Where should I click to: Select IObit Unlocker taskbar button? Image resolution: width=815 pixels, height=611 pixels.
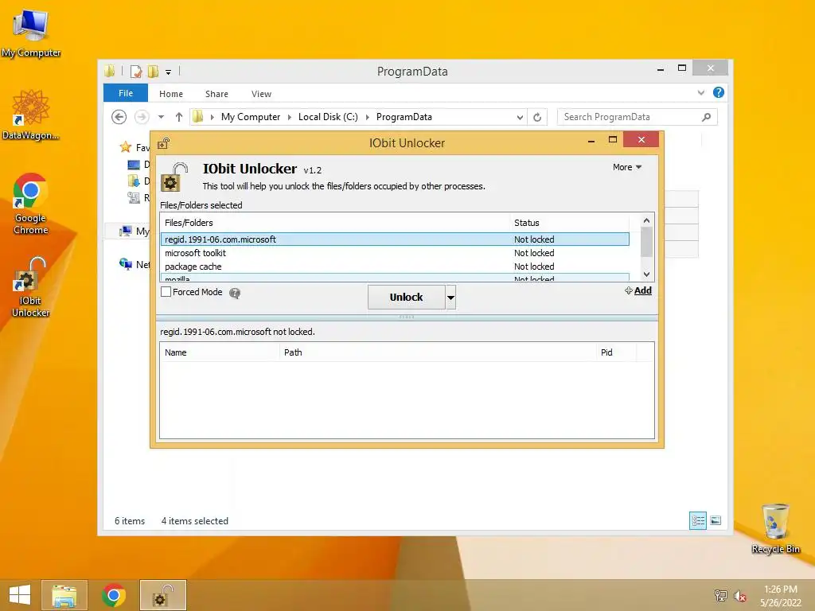163,595
